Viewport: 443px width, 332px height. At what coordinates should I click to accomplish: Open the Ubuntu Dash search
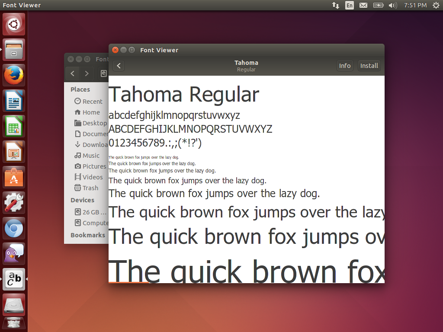click(14, 24)
